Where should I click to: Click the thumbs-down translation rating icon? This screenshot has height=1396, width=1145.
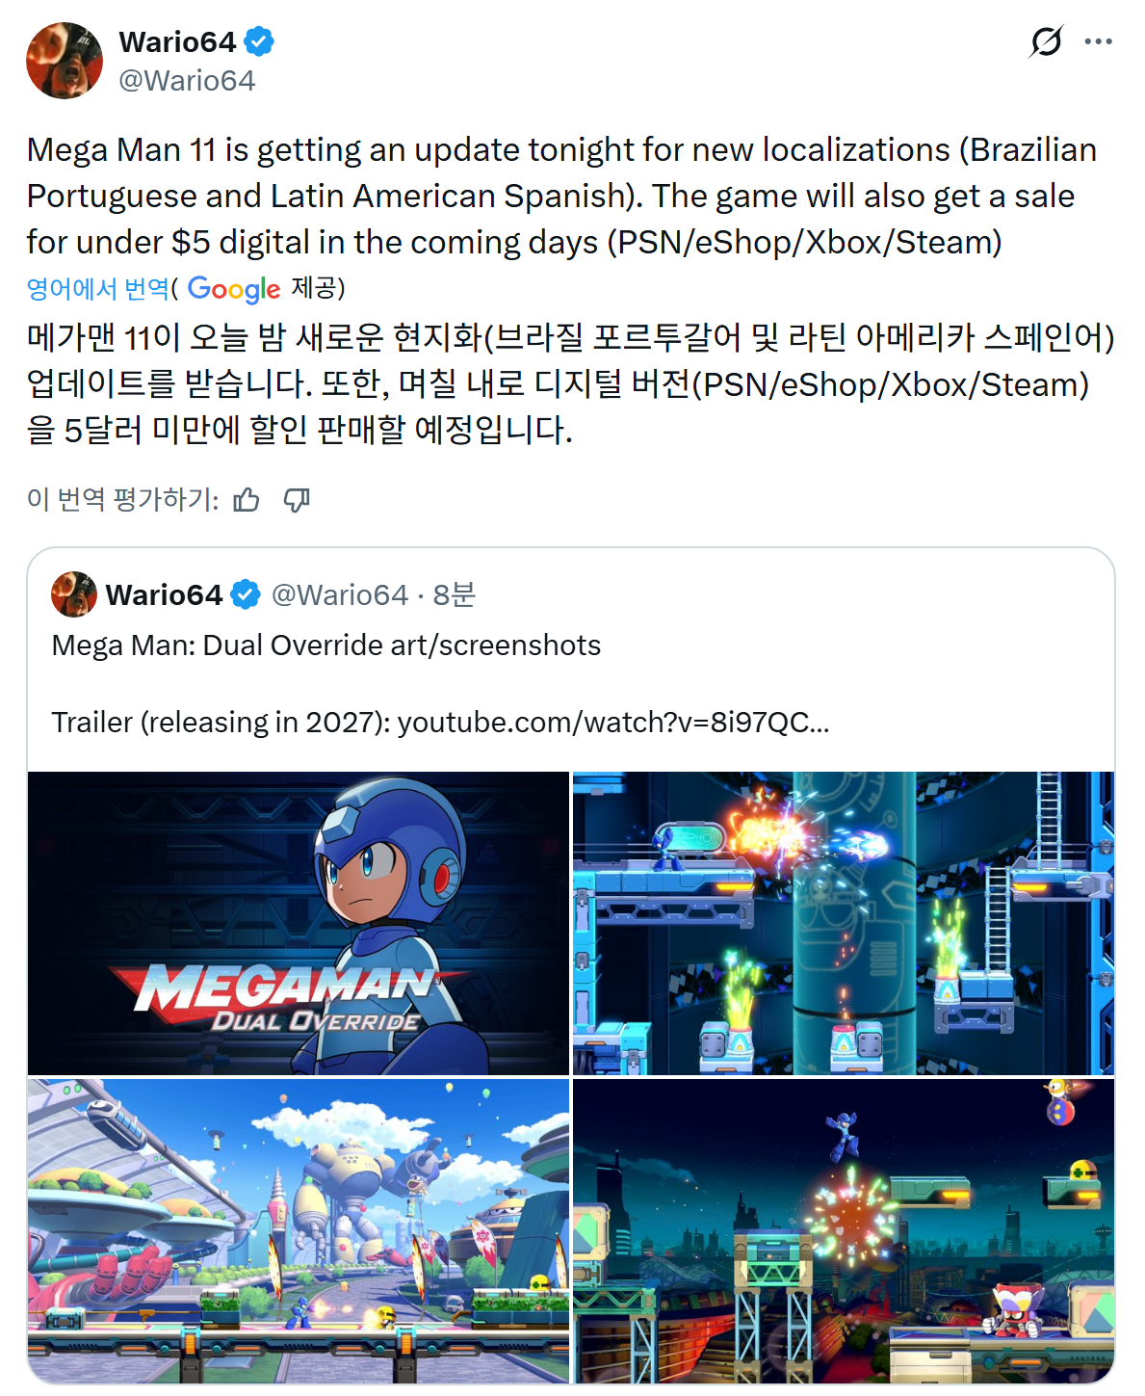(297, 499)
